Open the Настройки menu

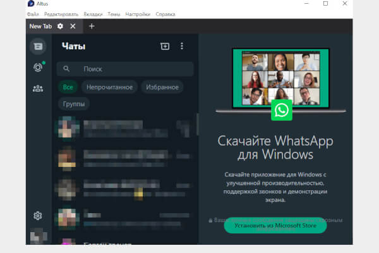click(x=138, y=14)
